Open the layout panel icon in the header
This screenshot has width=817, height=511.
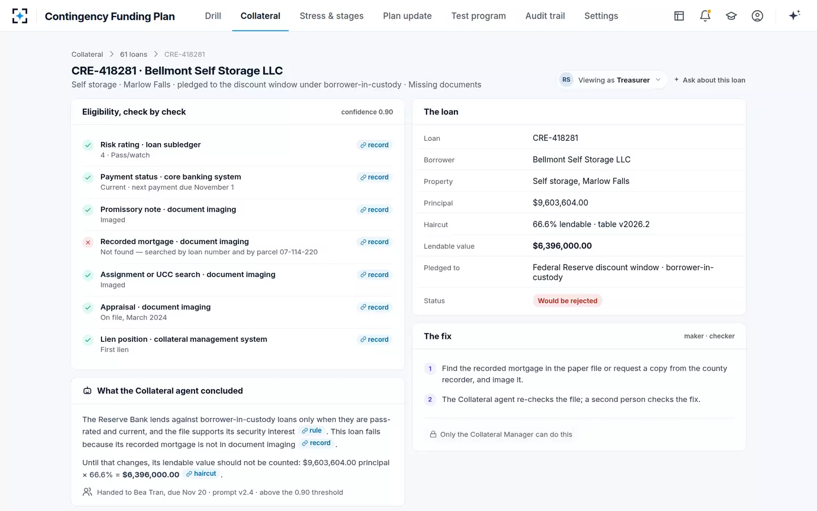[679, 16]
